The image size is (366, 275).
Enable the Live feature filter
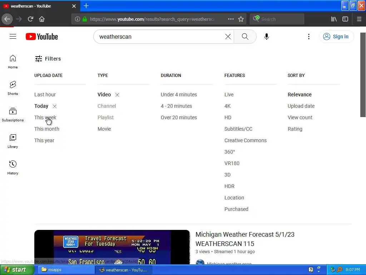[229, 95]
